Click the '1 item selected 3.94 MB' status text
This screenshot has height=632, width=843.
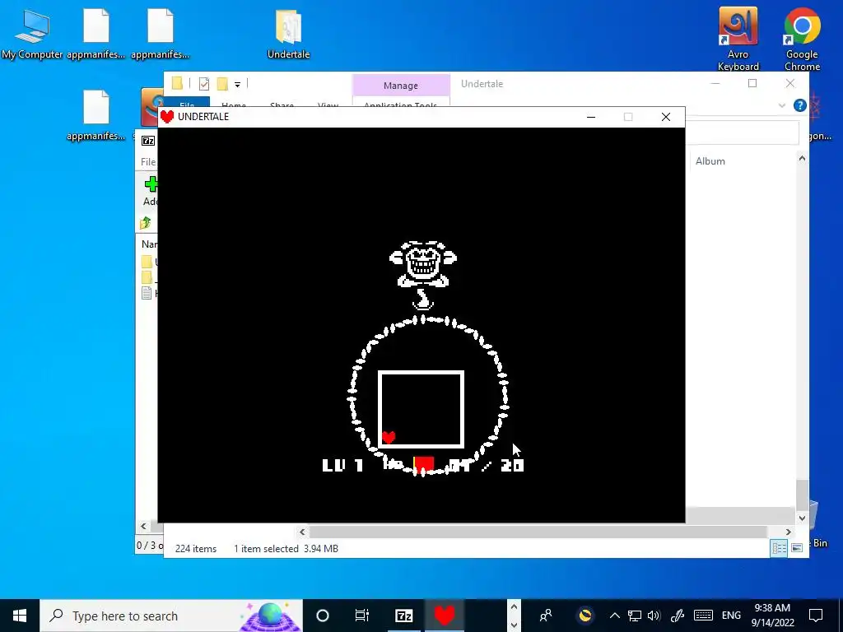(286, 549)
